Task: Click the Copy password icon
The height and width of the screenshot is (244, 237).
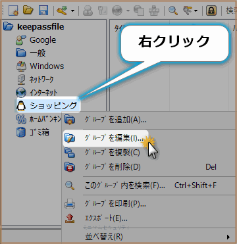Action: pyautogui.click(x=102, y=11)
